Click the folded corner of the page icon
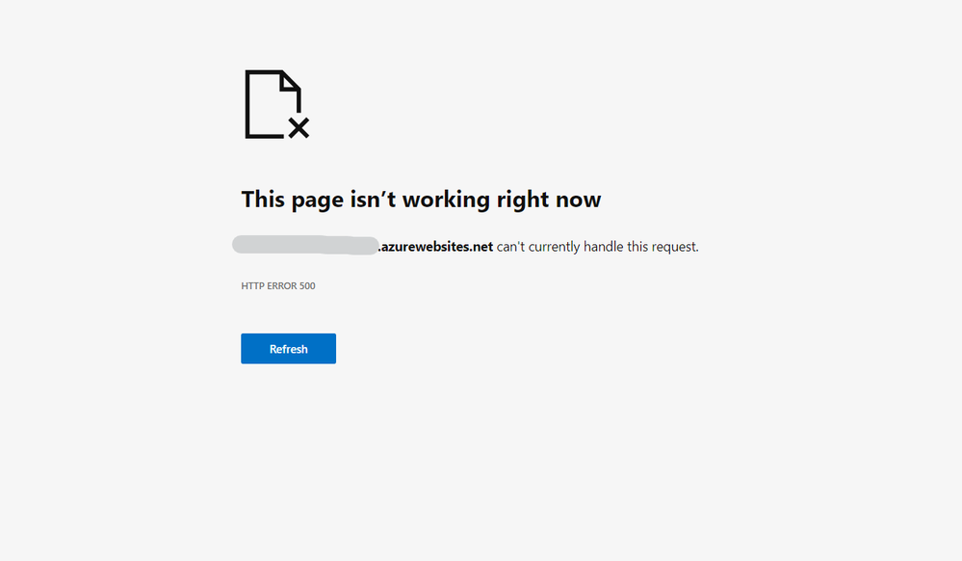This screenshot has width=962, height=561. click(x=291, y=81)
